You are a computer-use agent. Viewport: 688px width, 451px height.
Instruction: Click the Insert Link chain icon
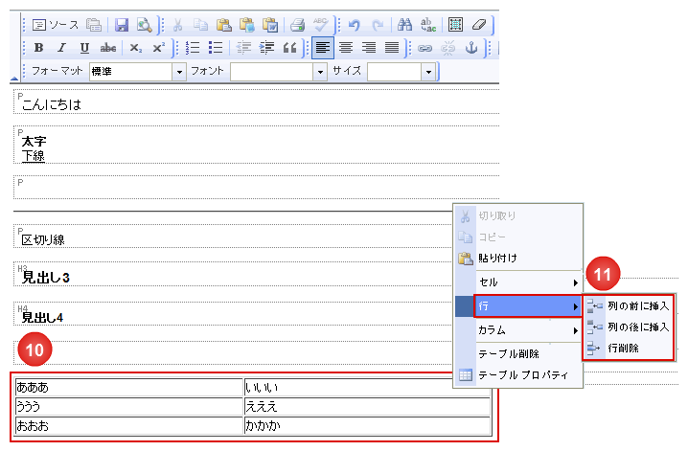point(425,48)
